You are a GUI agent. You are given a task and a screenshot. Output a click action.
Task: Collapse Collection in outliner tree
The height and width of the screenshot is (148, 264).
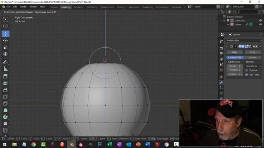pyautogui.click(x=224, y=21)
